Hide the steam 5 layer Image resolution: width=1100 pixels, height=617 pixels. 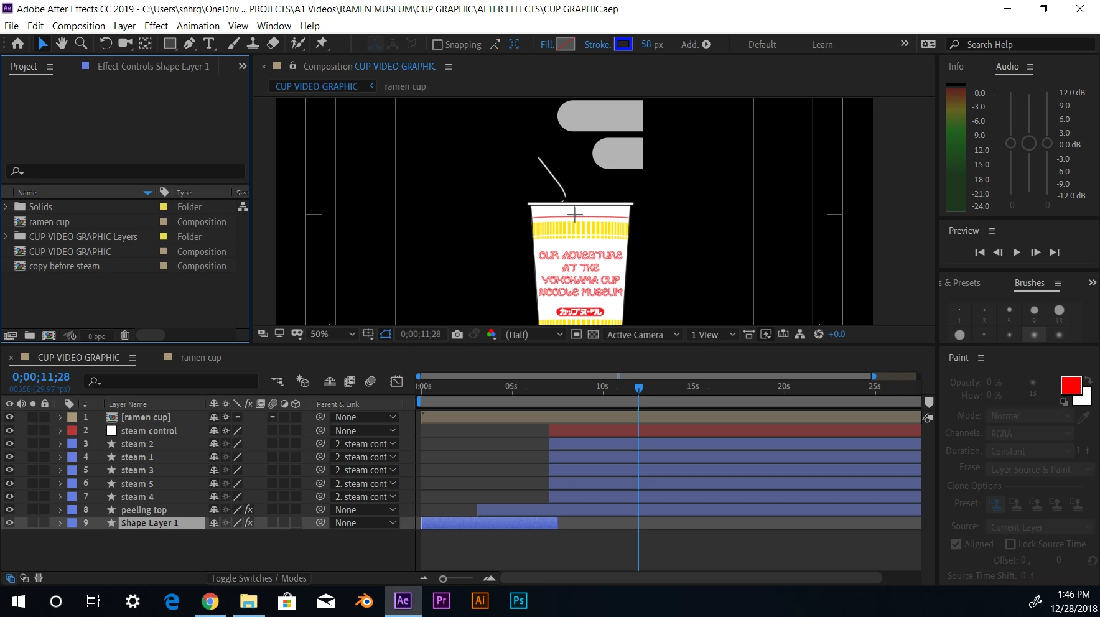coord(9,483)
